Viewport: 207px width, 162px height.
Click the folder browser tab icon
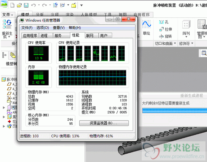(13, 55)
